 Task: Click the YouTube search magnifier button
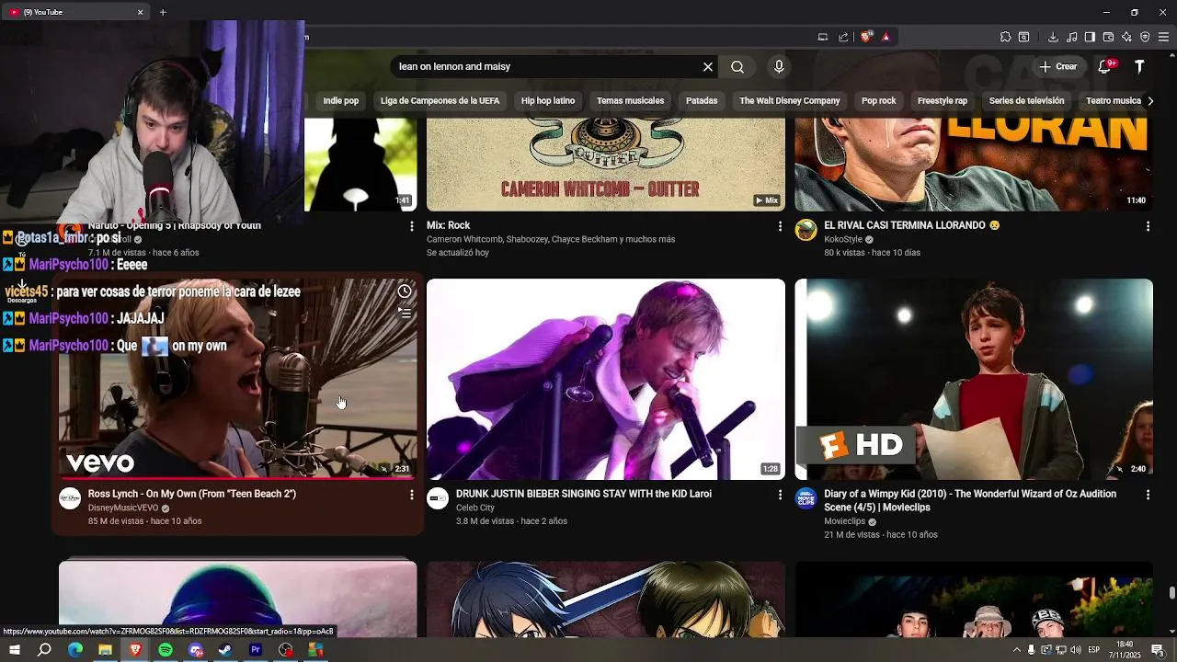tap(737, 67)
